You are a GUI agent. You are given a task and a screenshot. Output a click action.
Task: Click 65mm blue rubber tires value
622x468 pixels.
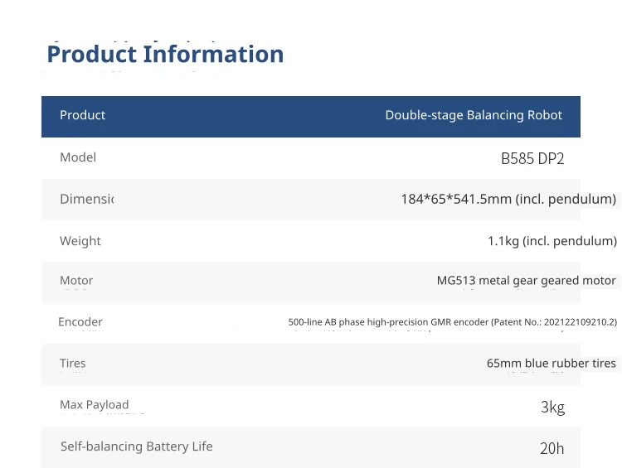point(552,363)
